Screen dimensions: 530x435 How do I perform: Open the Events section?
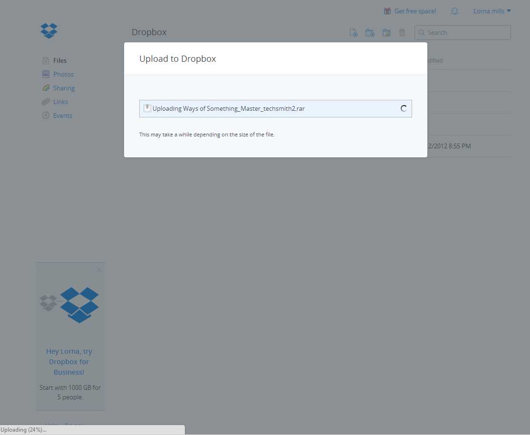pos(63,116)
